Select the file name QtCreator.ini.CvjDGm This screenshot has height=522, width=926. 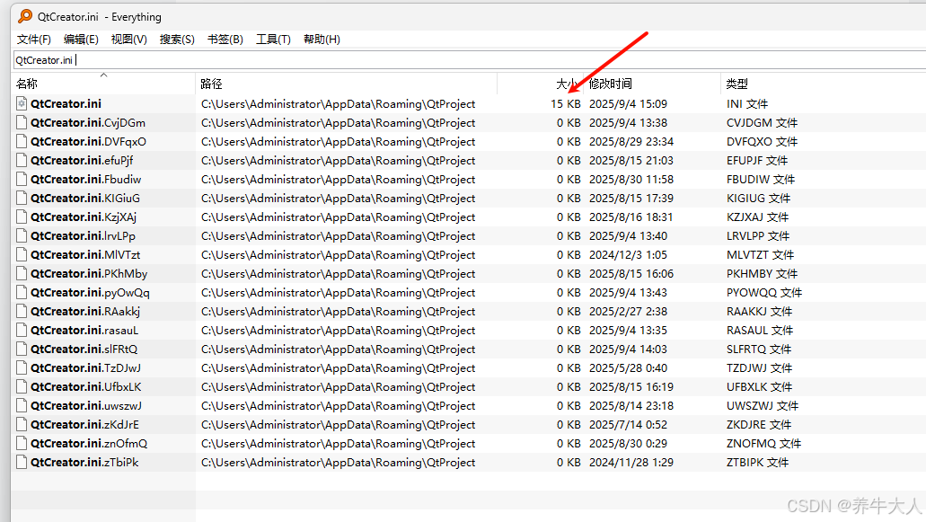pyautogui.click(x=88, y=123)
